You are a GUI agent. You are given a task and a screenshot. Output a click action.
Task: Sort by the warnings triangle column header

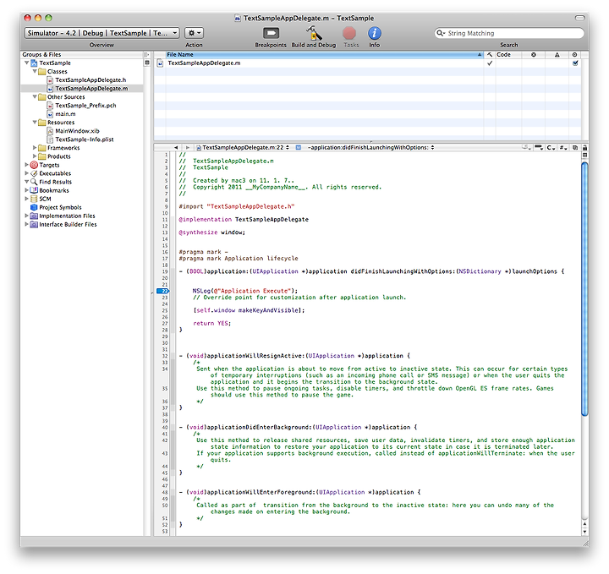[x=557, y=55]
